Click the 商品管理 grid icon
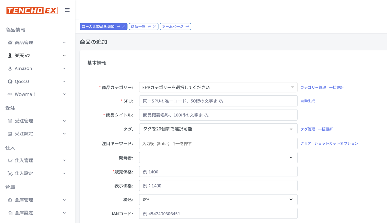 [10, 43]
